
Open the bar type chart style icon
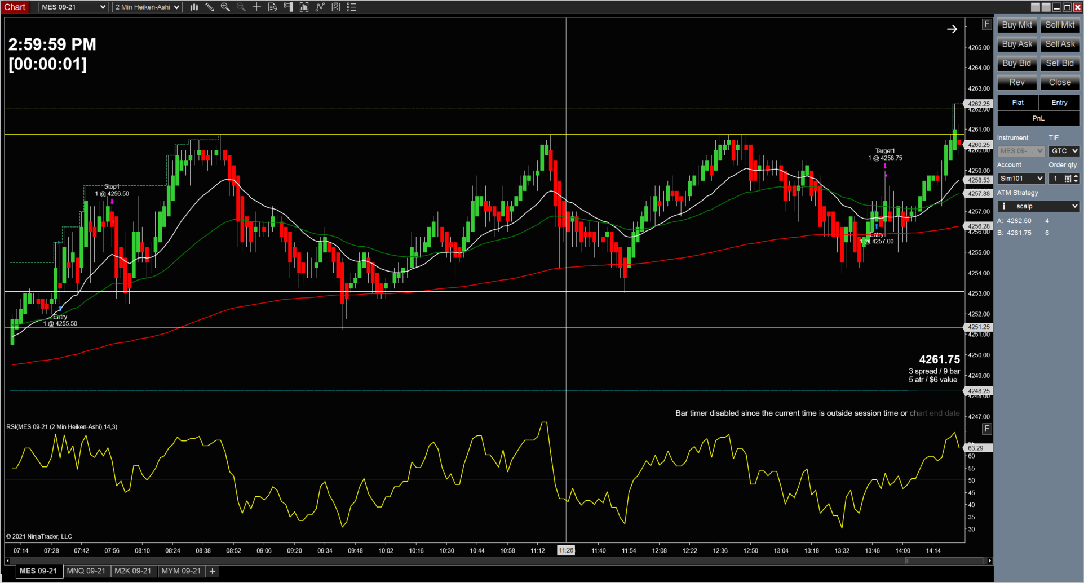pyautogui.click(x=194, y=7)
